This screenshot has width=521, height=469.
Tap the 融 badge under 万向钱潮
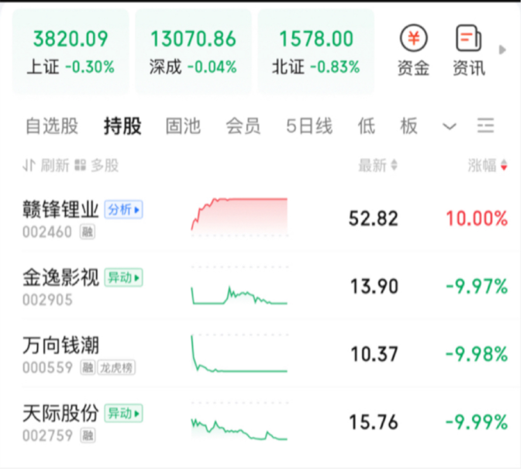pyautogui.click(x=88, y=368)
